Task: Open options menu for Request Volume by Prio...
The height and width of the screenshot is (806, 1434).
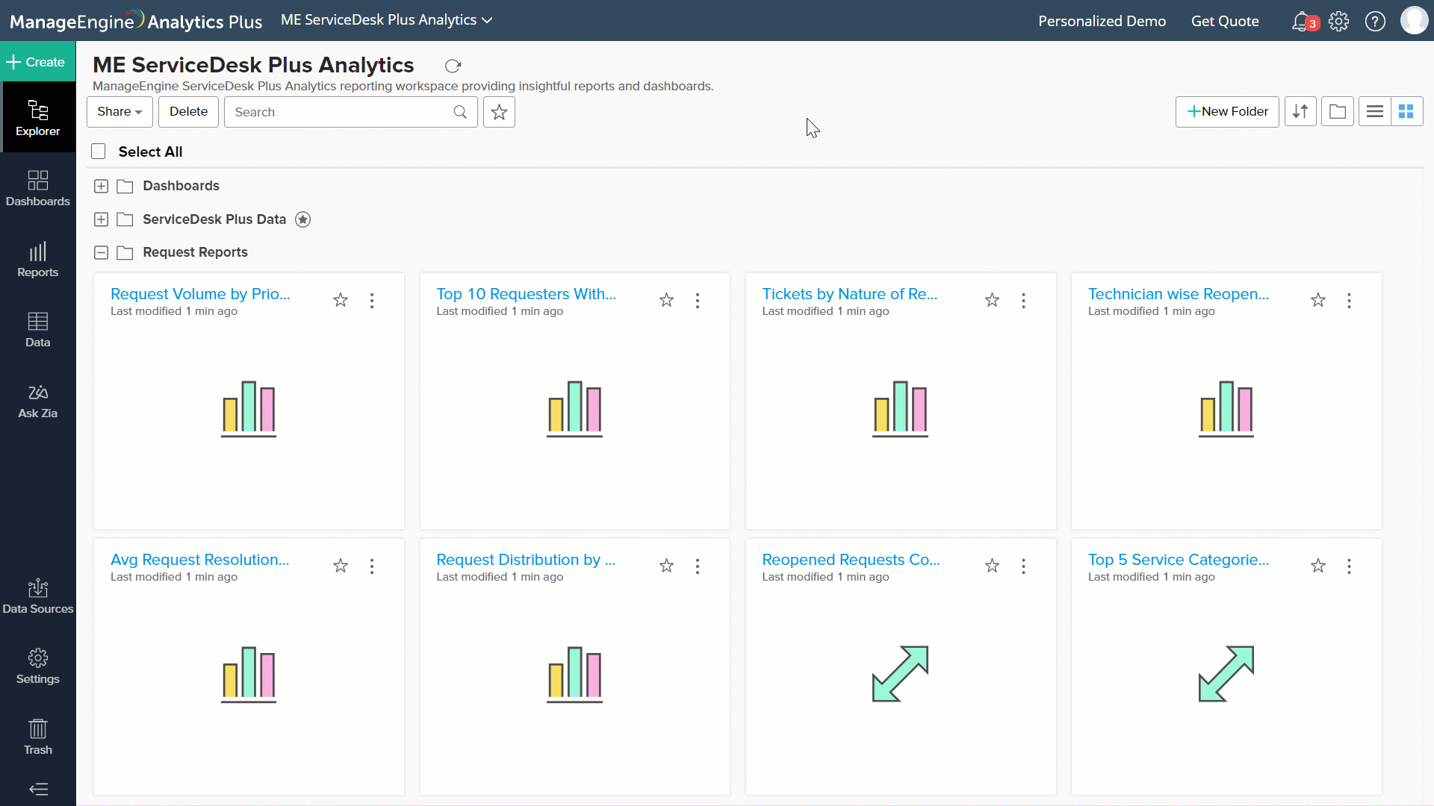Action: click(372, 301)
